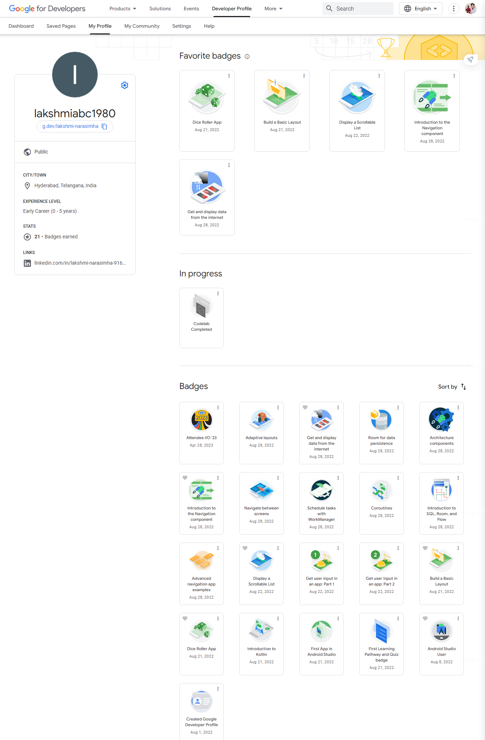Click the Public visibility globe icon
This screenshot has width=485, height=740.
coord(27,152)
